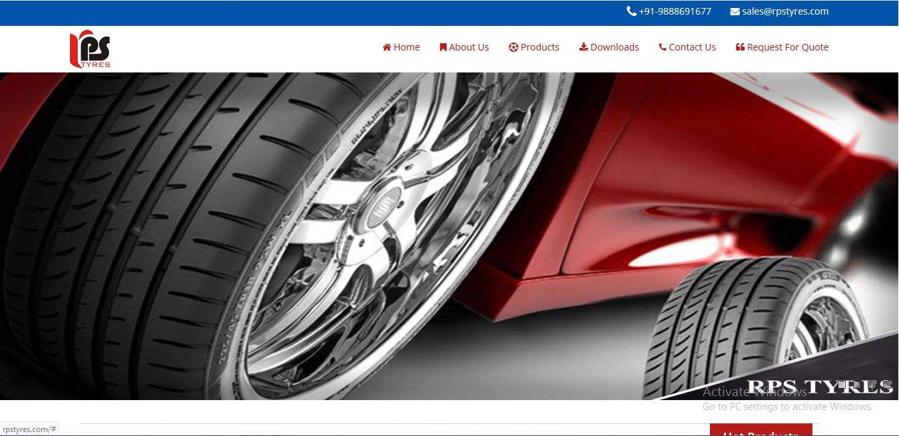The width and height of the screenshot is (899, 436).
Task: Open the Downloads menu
Action: (609, 47)
